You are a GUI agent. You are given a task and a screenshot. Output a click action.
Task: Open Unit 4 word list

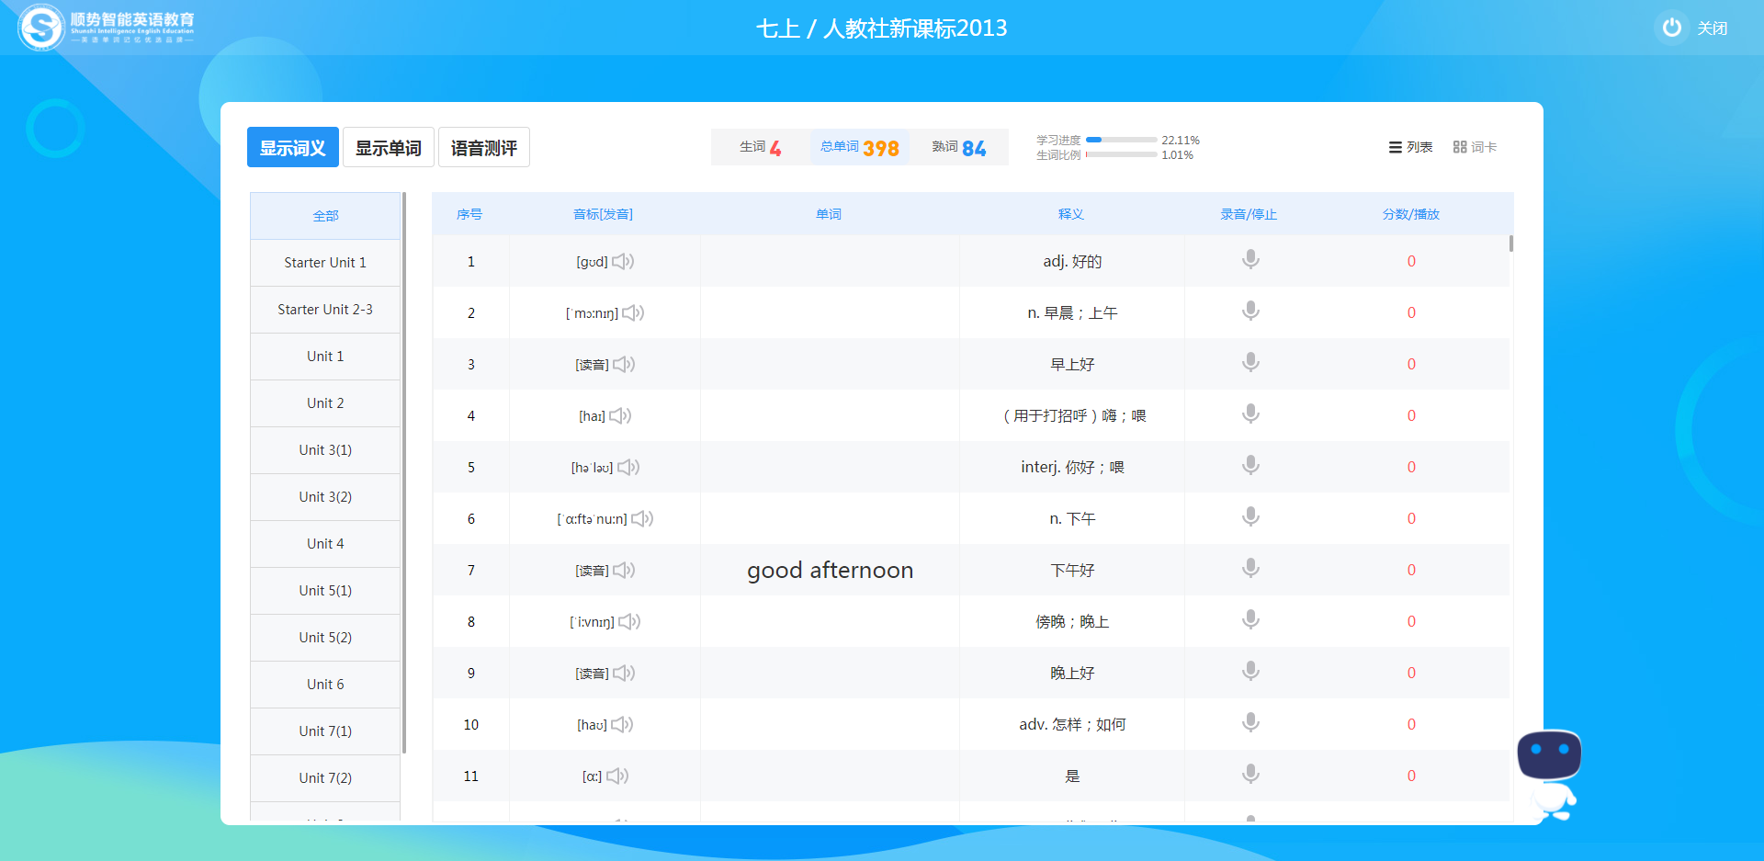[x=325, y=544]
